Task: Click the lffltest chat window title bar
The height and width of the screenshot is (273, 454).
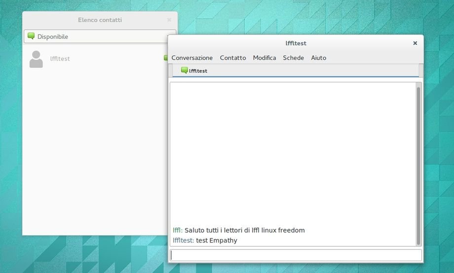Action: 296,43
